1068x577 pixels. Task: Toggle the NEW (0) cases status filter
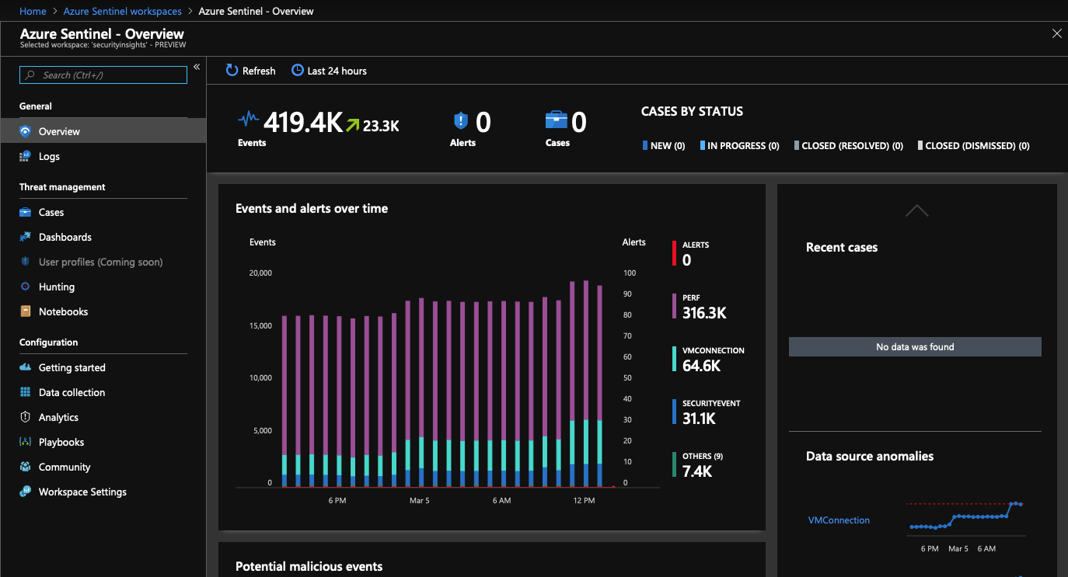click(663, 145)
